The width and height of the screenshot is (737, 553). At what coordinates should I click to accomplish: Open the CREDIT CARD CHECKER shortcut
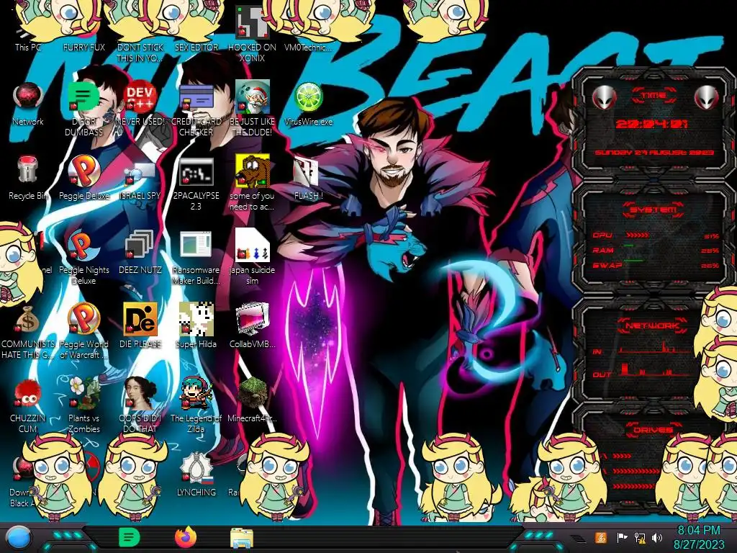[x=196, y=98]
